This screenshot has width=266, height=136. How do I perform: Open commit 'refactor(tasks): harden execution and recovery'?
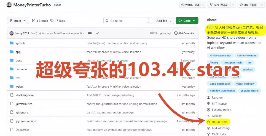point(117,43)
